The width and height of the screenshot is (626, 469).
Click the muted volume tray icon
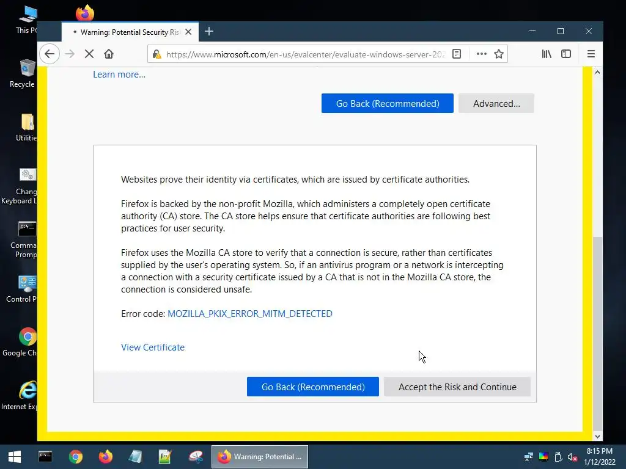pyautogui.click(x=572, y=457)
